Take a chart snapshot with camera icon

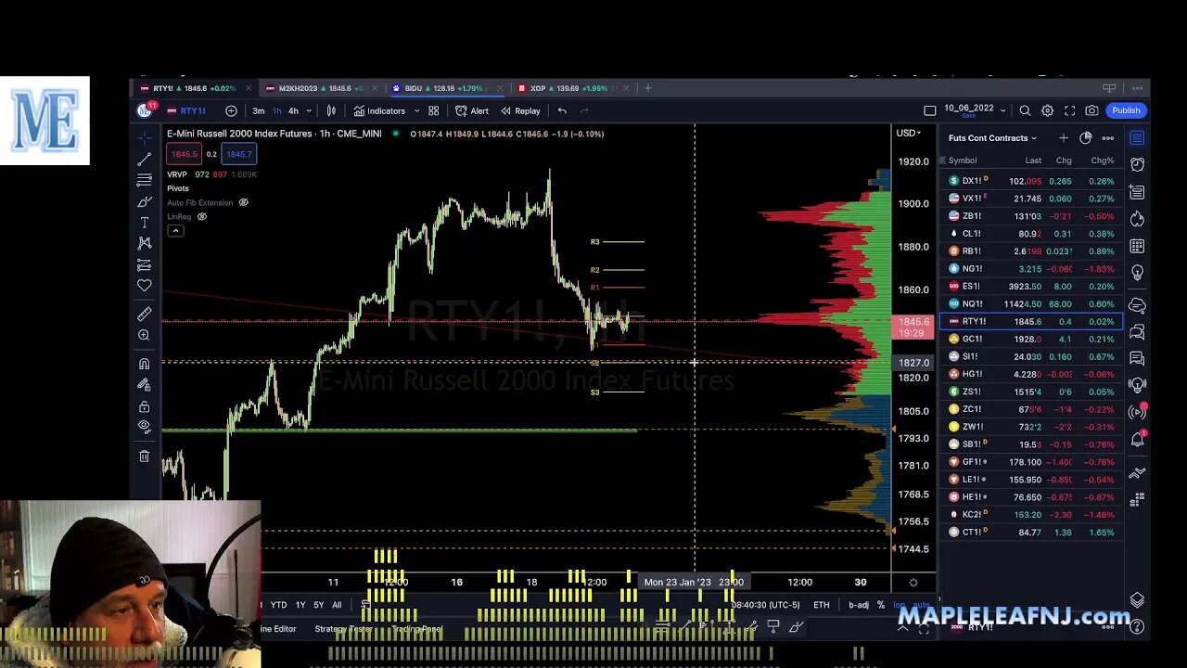pos(1092,110)
